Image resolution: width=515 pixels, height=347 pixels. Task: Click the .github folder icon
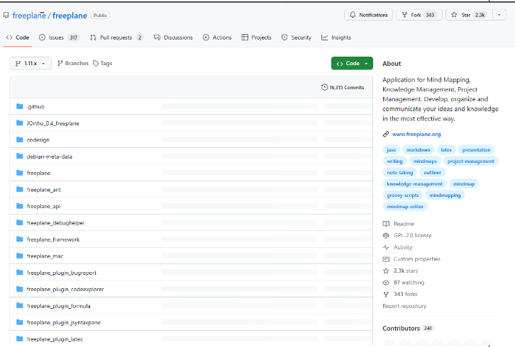click(x=20, y=107)
